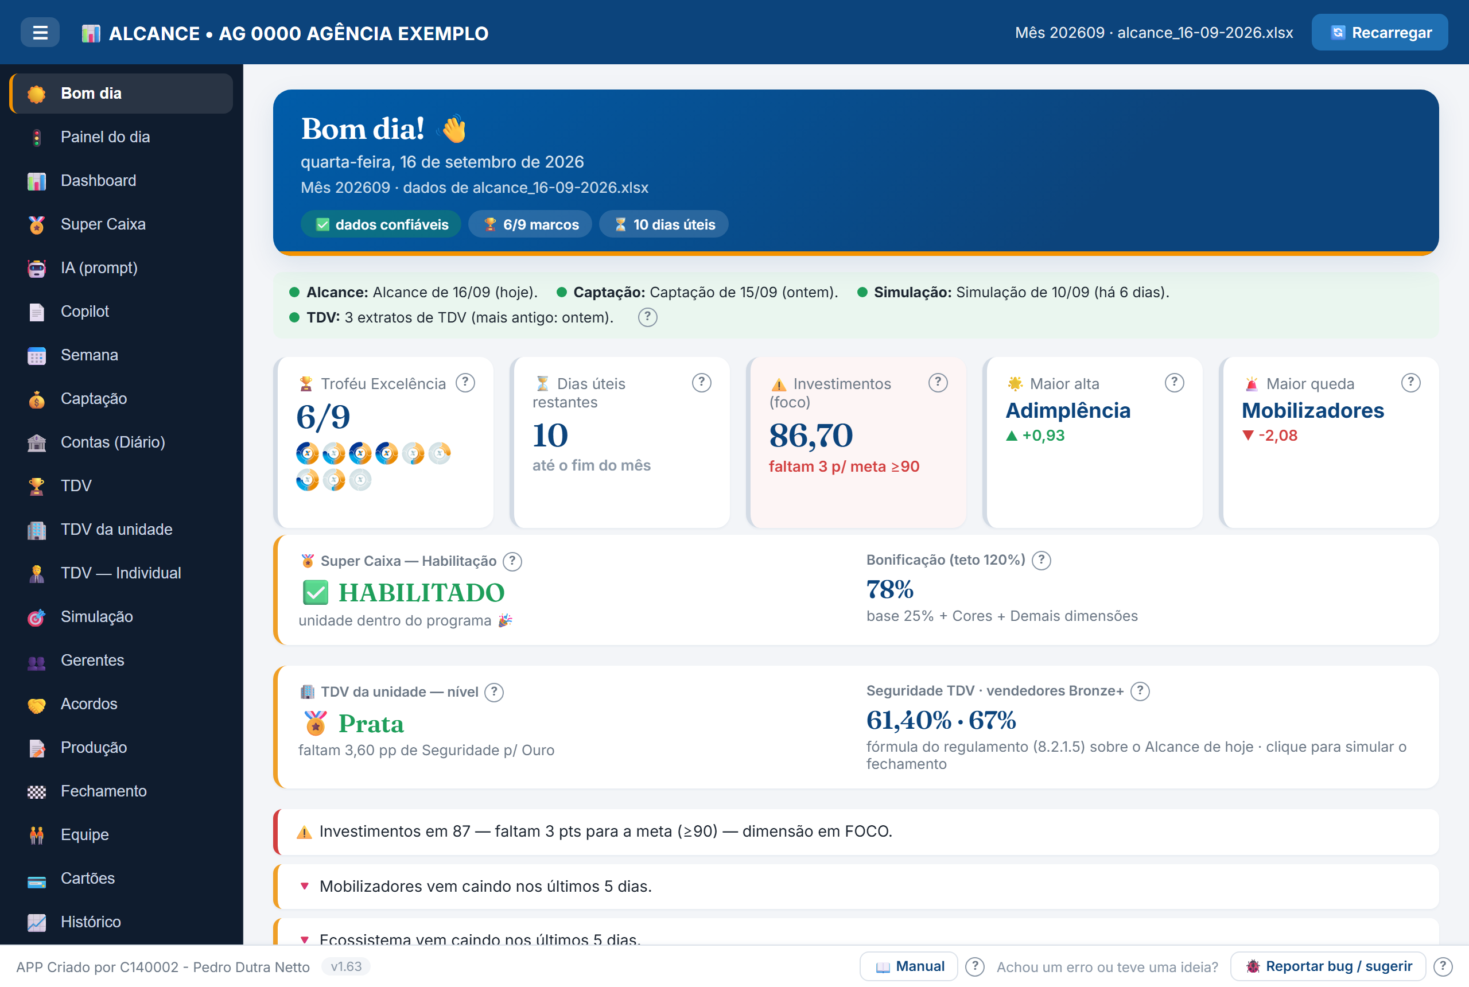
Task: Open help for Troféu Excelência card
Action: coord(465,383)
